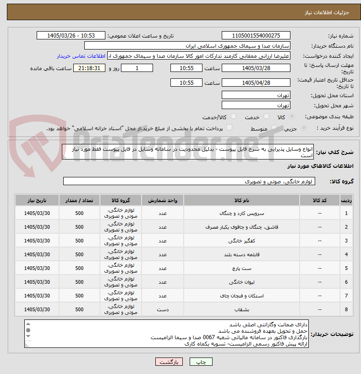
Task: Click item سرویس کارد و چنگال
Action: pyautogui.click(x=241, y=213)
